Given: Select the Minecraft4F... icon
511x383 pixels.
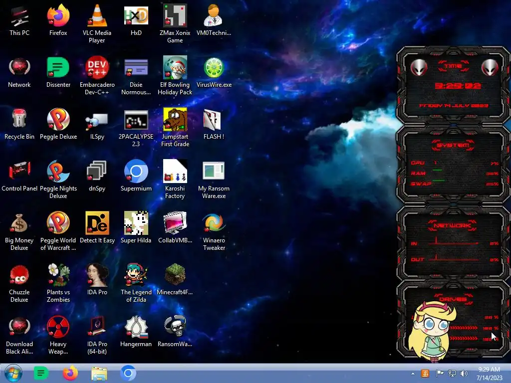Looking at the screenshot, I should point(175,275).
